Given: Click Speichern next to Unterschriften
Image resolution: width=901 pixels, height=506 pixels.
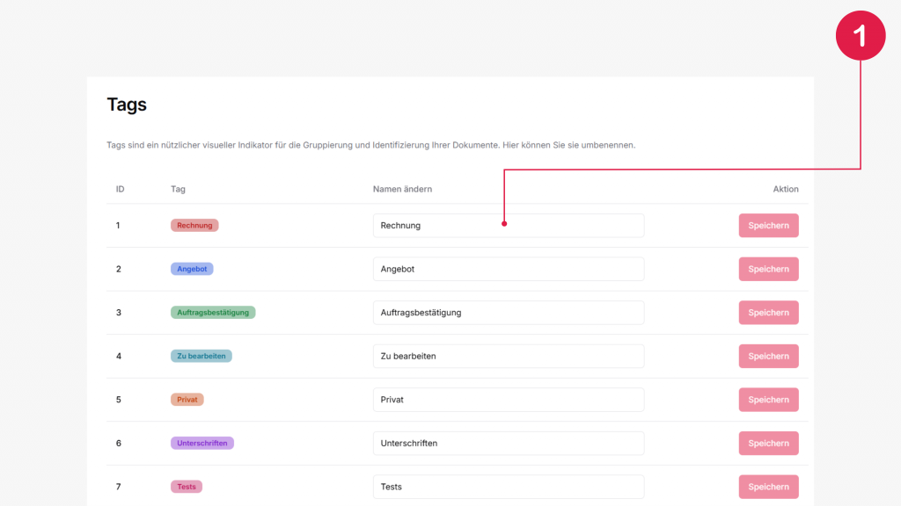Looking at the screenshot, I should (768, 444).
